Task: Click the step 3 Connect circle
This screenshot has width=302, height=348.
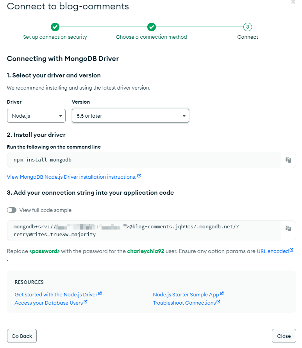Action: [x=248, y=27]
